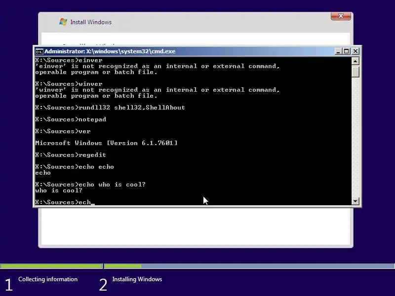This screenshot has height=296, width=395.
Task: Click the 'X:\Sources>regedit' line
Action: click(71, 155)
